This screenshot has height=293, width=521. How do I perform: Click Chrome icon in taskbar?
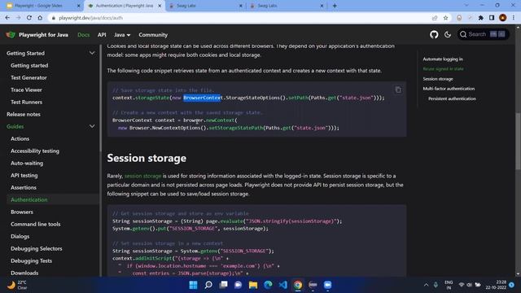(298, 285)
